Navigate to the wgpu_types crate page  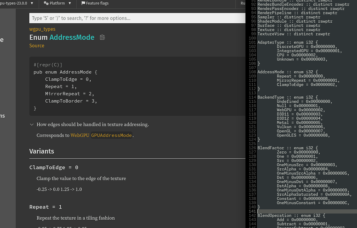pyautogui.click(x=42, y=30)
